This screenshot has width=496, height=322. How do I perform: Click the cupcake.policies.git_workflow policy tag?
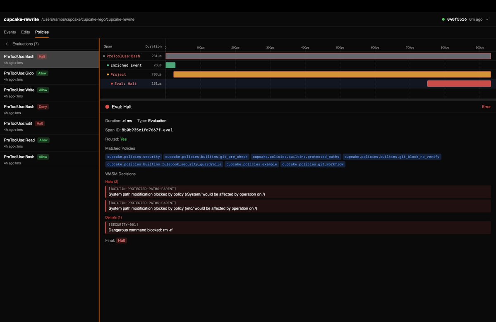[312, 165]
